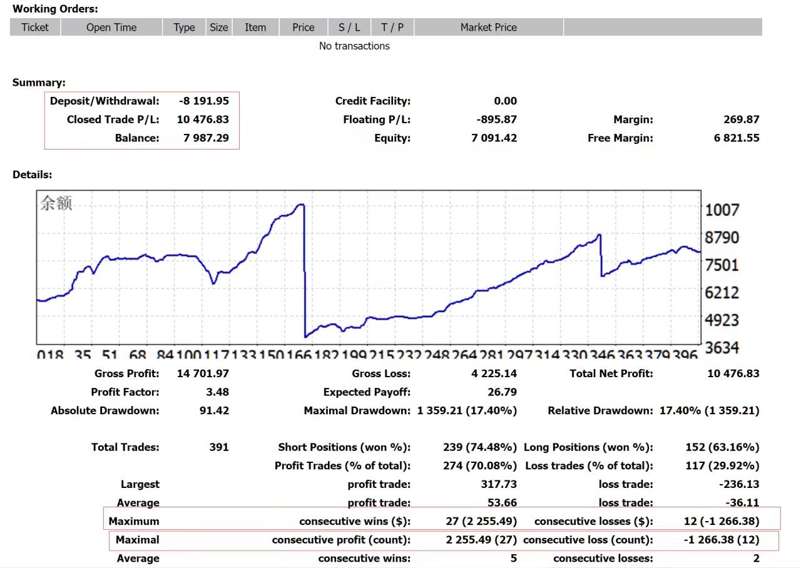Select the Price column header
The width and height of the screenshot is (801, 568).
[304, 28]
